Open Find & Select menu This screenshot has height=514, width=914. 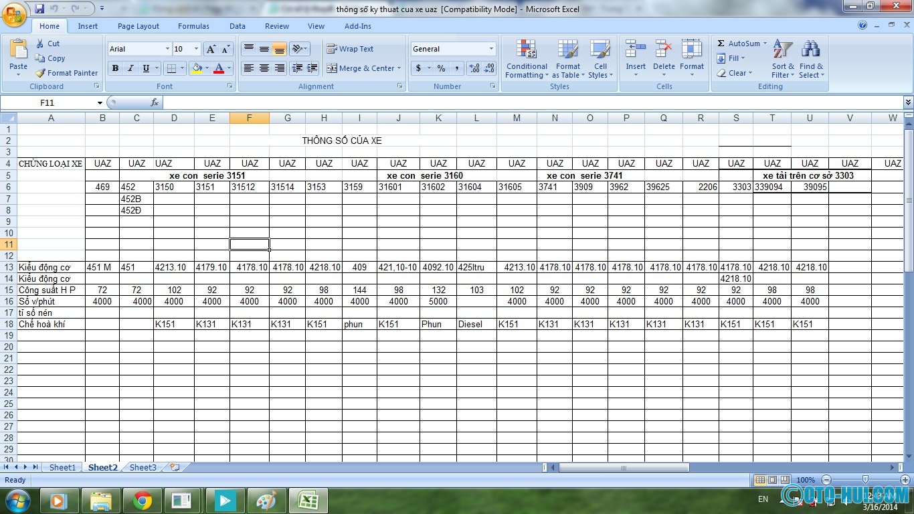[811, 59]
